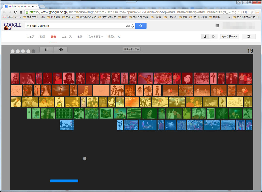Click the browser address bar URL
Image resolution: width=262 pixels, height=192 pixels.
tap(140, 12)
